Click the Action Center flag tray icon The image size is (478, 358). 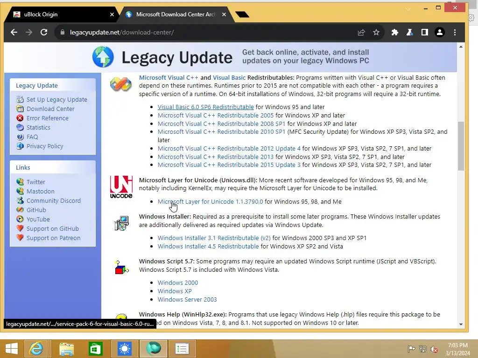(x=411, y=349)
